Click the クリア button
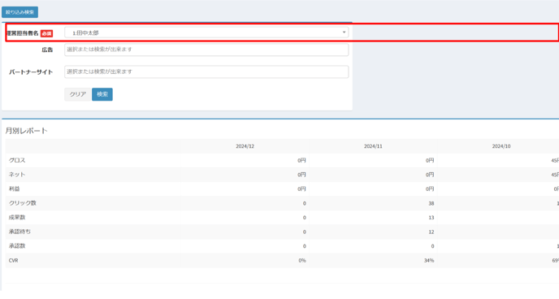559x299 pixels. [78, 94]
